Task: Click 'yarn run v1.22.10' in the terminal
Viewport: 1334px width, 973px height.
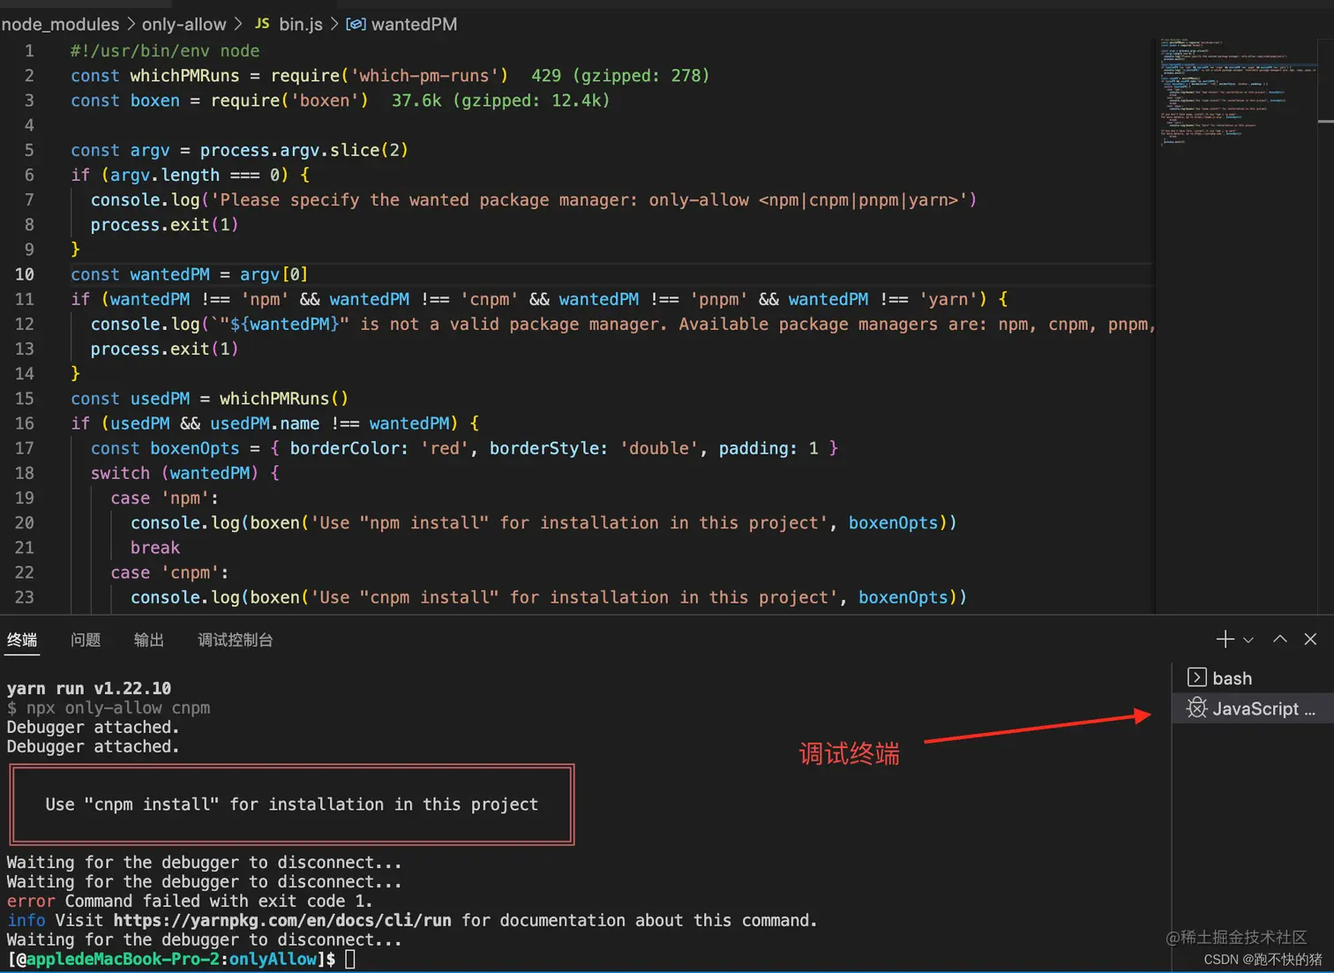Action: (89, 688)
